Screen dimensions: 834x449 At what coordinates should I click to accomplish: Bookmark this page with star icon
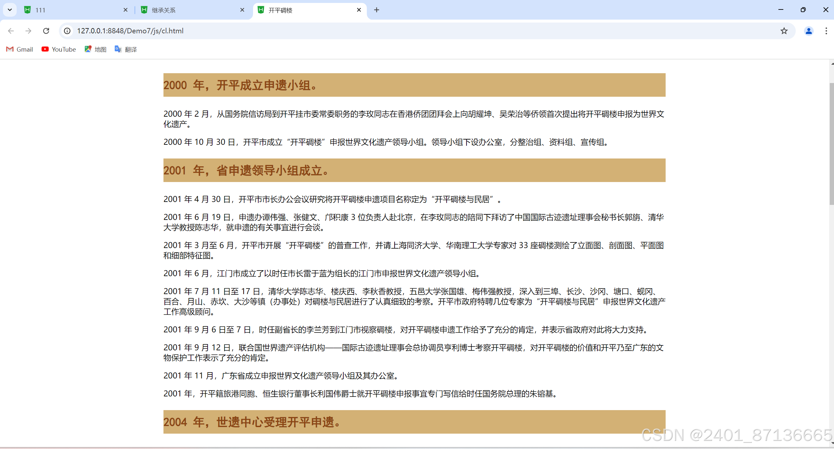click(x=784, y=31)
